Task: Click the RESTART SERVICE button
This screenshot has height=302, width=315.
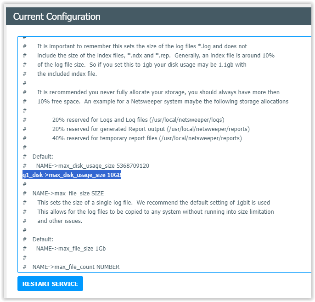Action: [50, 284]
